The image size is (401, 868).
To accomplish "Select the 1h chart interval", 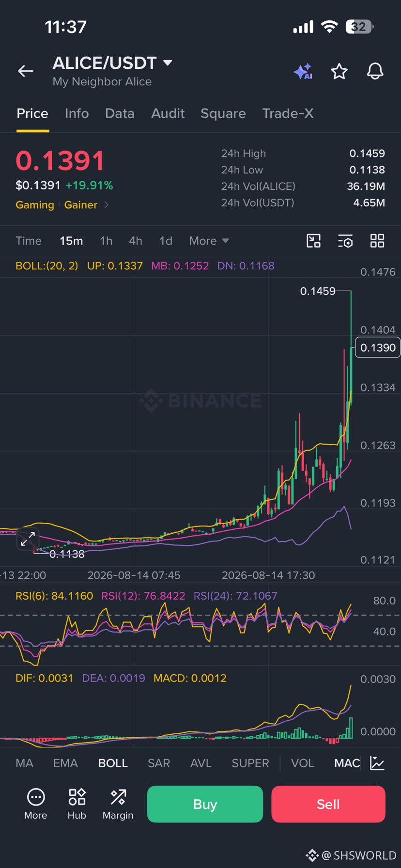I will (106, 241).
